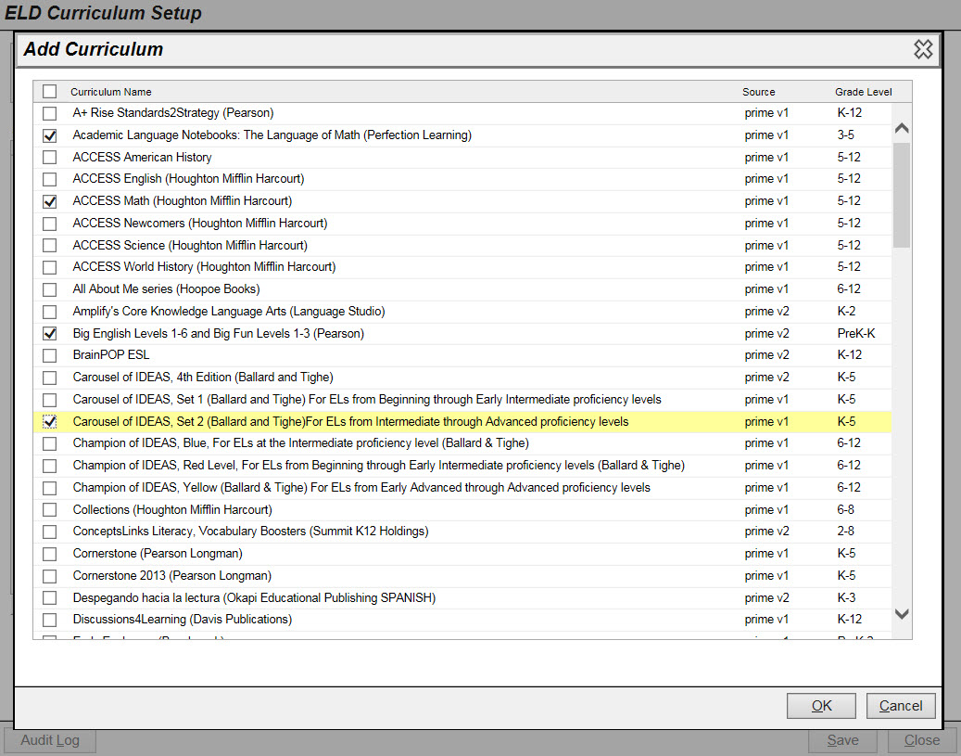Check ConceptsLinks Literacy, Vocabulary Boosters checkbox

coord(50,532)
